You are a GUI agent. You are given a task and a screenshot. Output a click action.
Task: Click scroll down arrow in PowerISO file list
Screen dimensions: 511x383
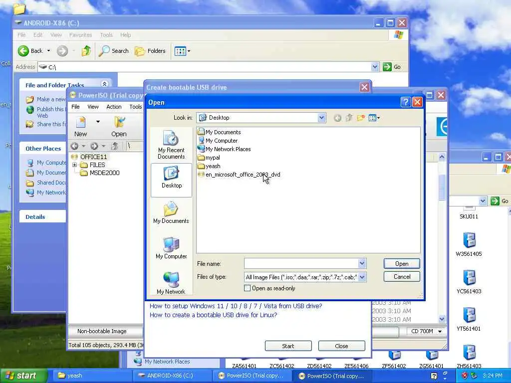(442, 319)
